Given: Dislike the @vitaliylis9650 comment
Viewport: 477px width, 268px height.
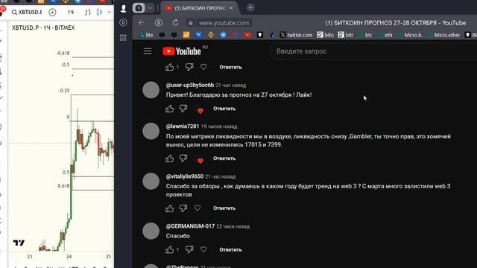Looking at the screenshot, I should (x=183, y=208).
